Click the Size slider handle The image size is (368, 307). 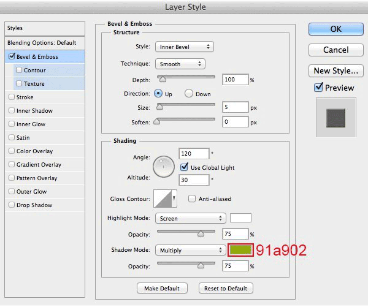click(x=160, y=107)
